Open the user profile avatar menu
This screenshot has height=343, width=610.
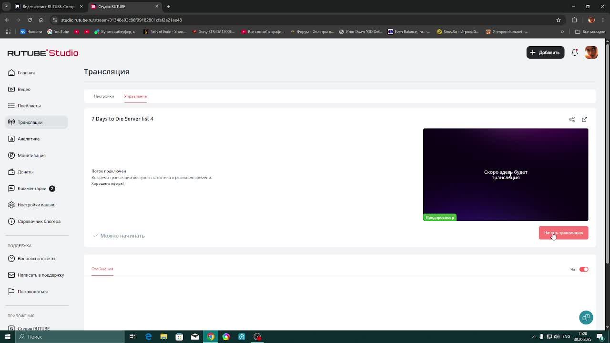[591, 52]
